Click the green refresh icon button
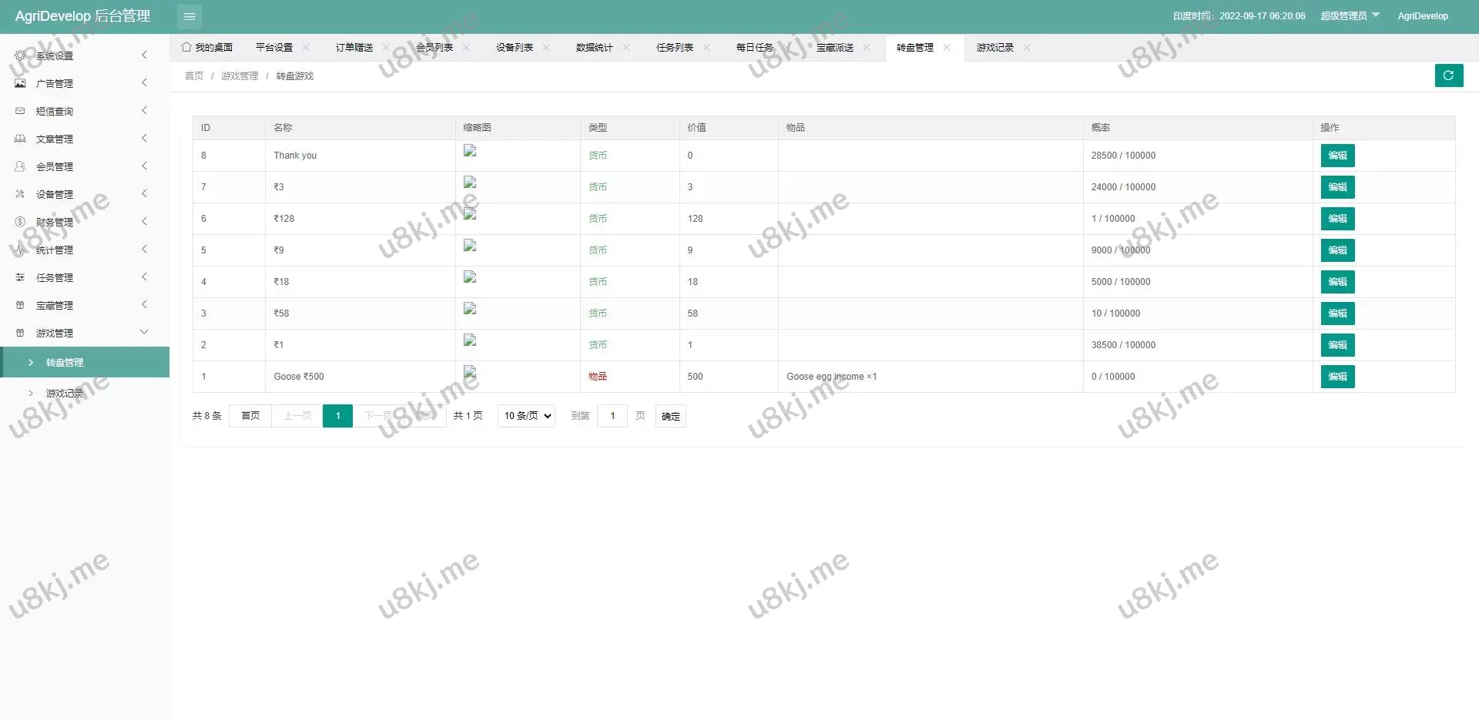1479x721 pixels. point(1448,75)
